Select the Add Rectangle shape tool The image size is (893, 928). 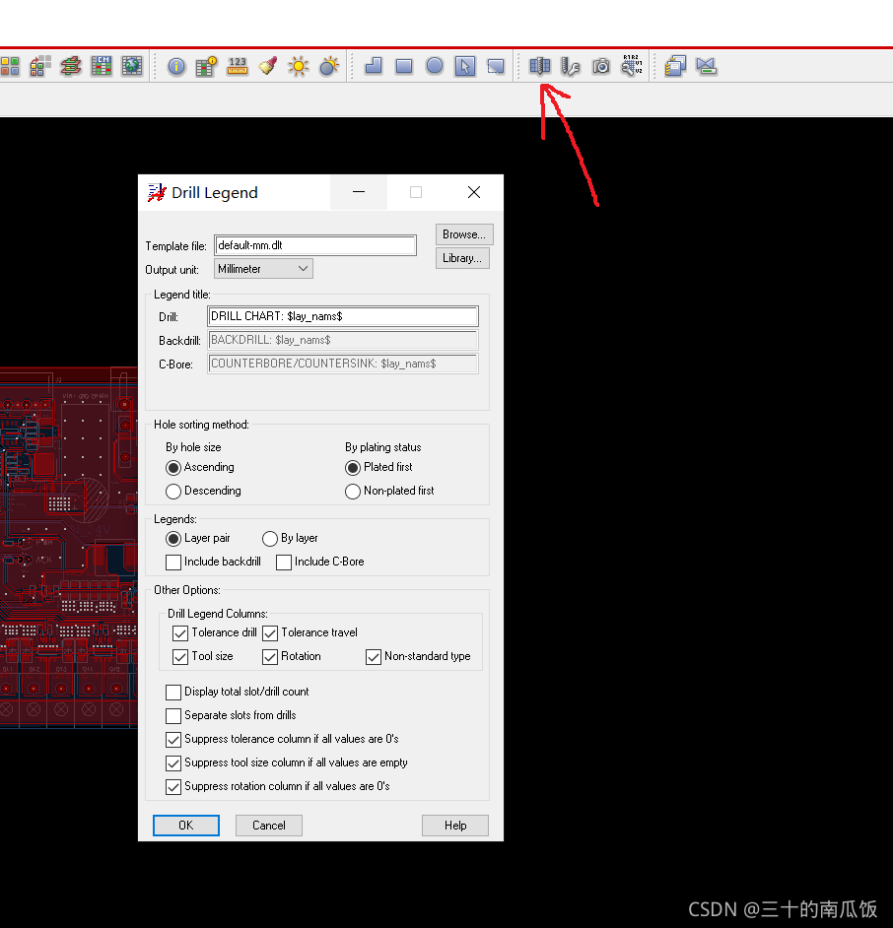[x=404, y=66]
